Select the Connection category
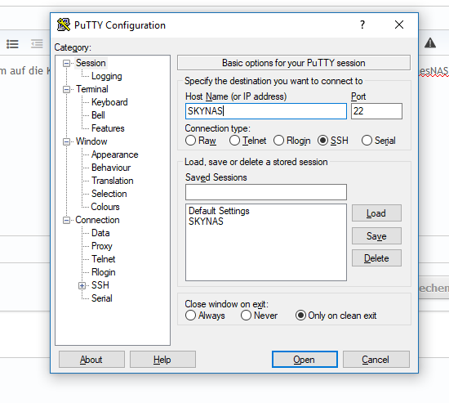 pyautogui.click(x=97, y=220)
